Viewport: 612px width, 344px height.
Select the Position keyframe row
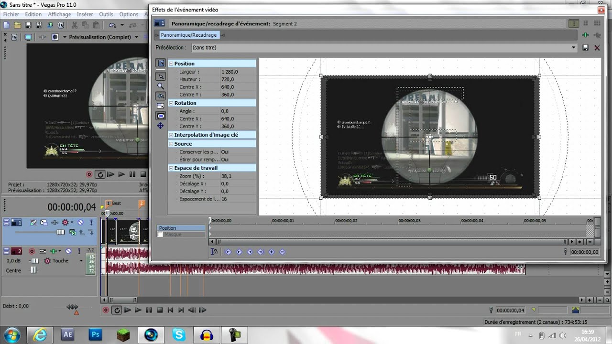click(x=181, y=228)
